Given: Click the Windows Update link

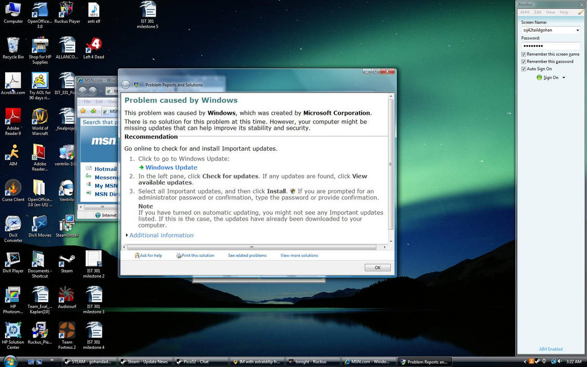Looking at the screenshot, I should click(171, 167).
